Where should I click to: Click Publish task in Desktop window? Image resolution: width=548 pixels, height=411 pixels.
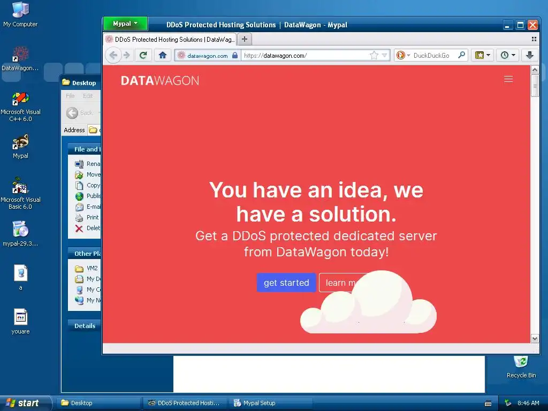click(x=88, y=196)
